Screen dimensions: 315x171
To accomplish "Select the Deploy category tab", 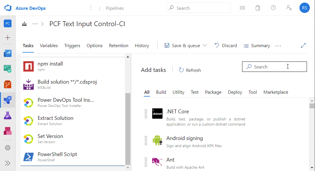I will [x=235, y=92].
